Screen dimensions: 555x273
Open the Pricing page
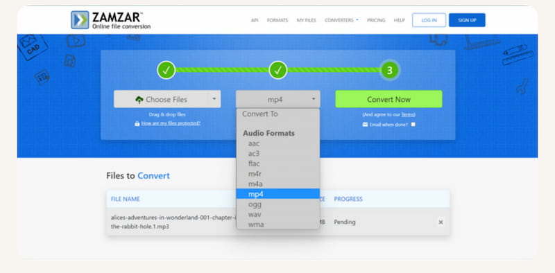coord(376,20)
